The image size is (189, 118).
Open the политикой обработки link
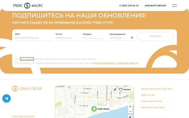(x=103, y=63)
